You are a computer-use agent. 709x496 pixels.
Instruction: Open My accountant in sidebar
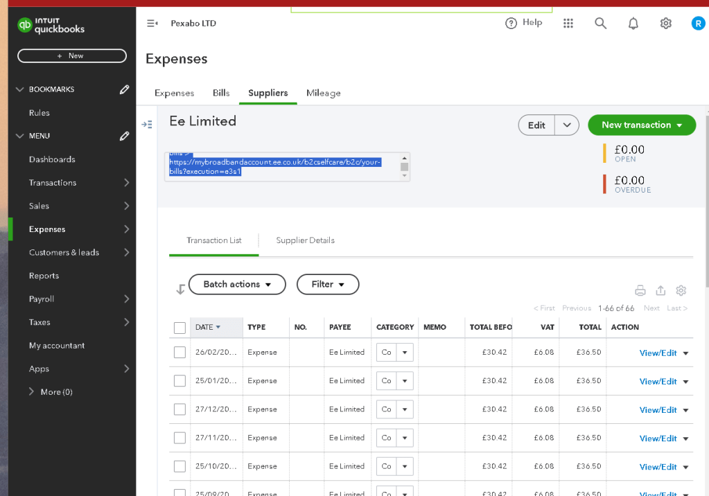(x=57, y=346)
